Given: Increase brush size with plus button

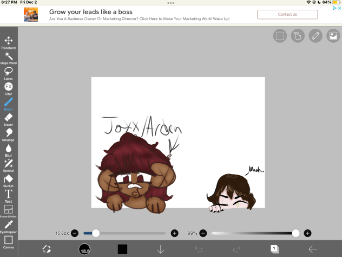Looking at the screenshot, I should 174,233.
